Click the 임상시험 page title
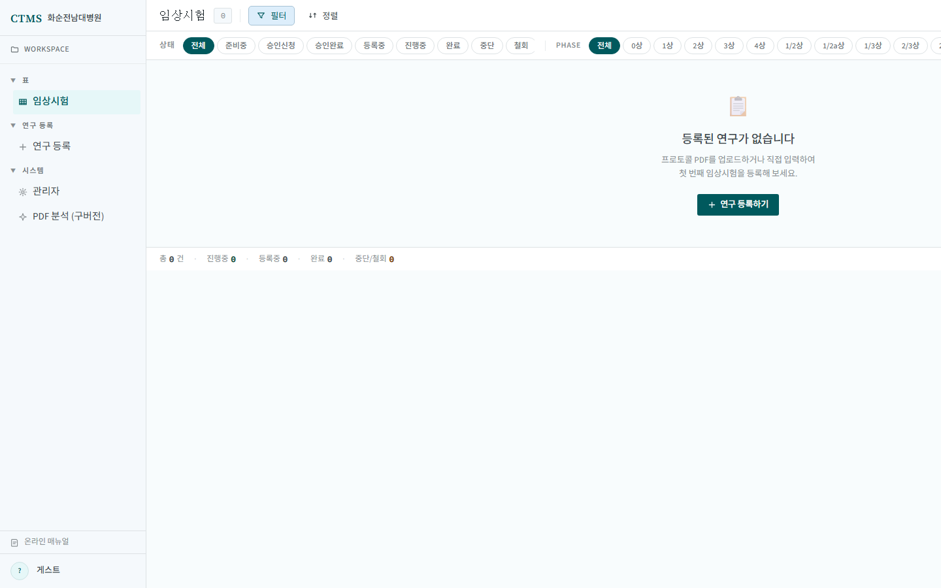The height and width of the screenshot is (588, 941). pyautogui.click(x=182, y=15)
